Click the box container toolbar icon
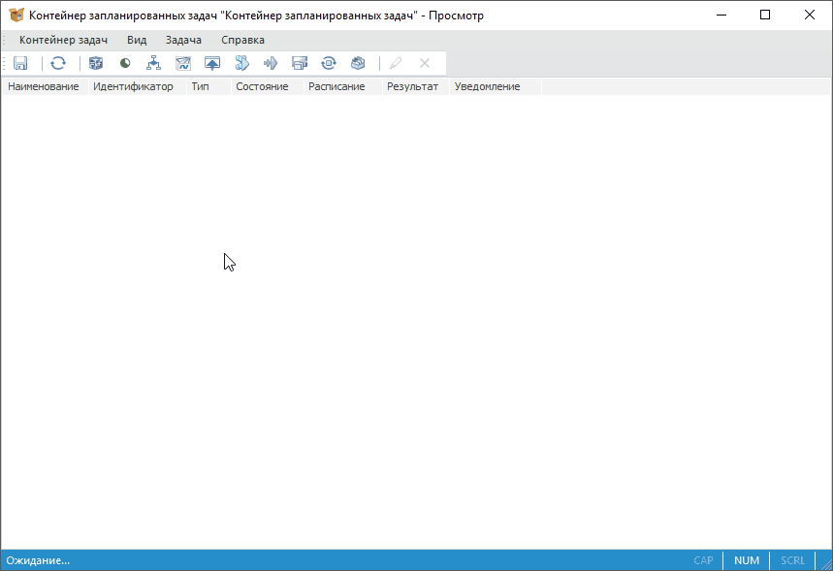833x571 pixels. click(x=358, y=63)
